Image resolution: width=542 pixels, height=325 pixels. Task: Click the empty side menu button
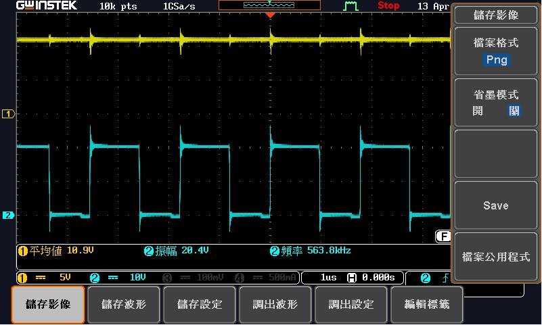point(496,154)
